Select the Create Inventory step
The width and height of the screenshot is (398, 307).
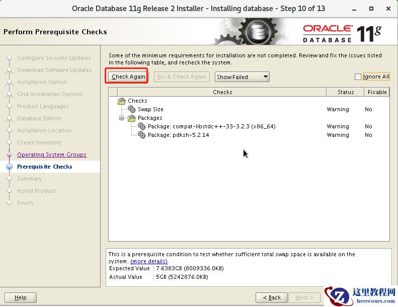[x=39, y=142]
